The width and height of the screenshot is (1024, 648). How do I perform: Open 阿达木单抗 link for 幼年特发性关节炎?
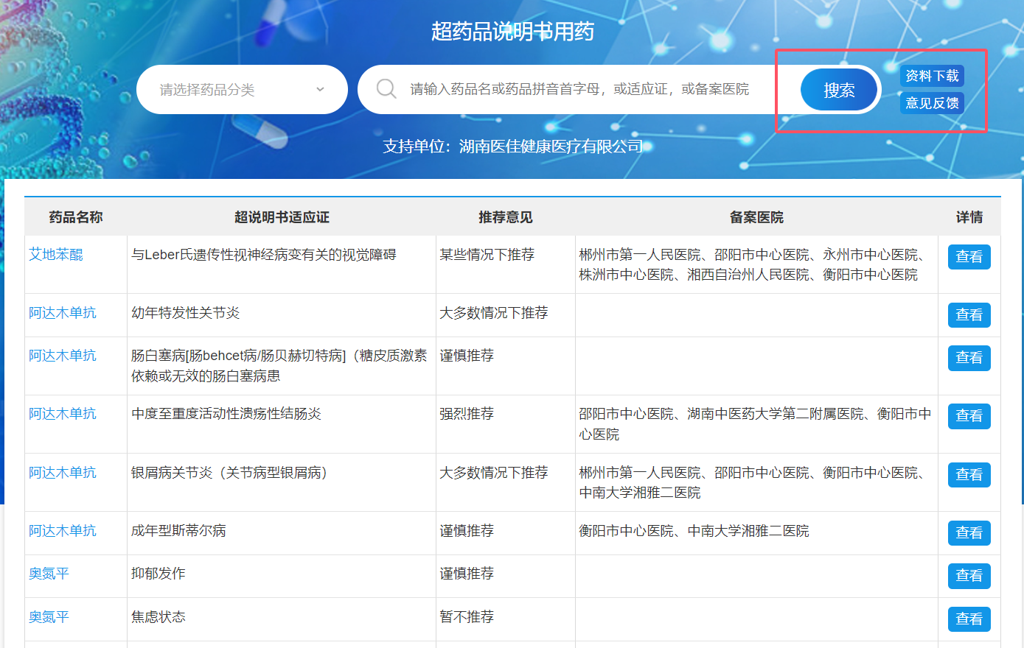click(63, 313)
